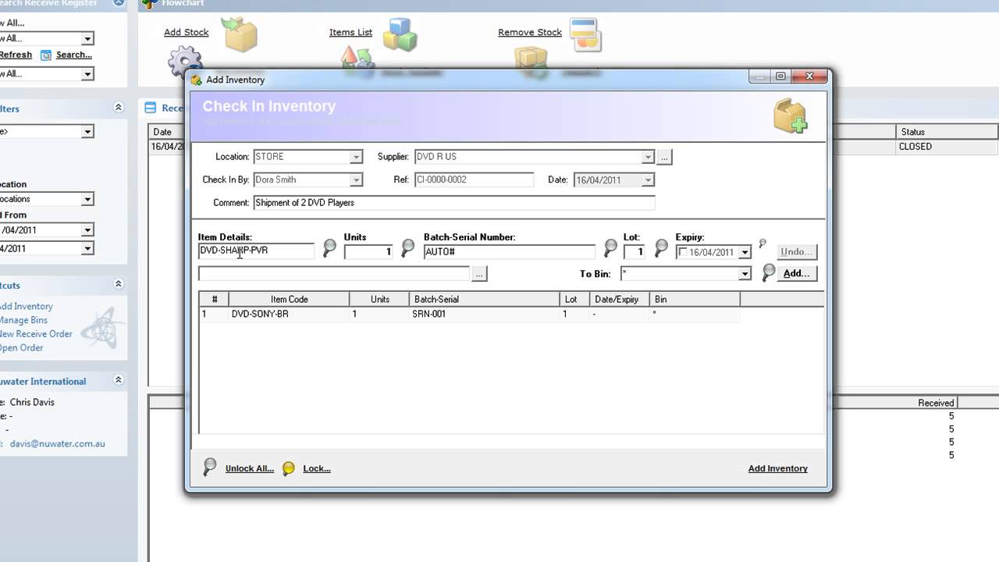999x562 pixels.
Task: Click the Add Inventory link at bottom
Action: coord(778,468)
